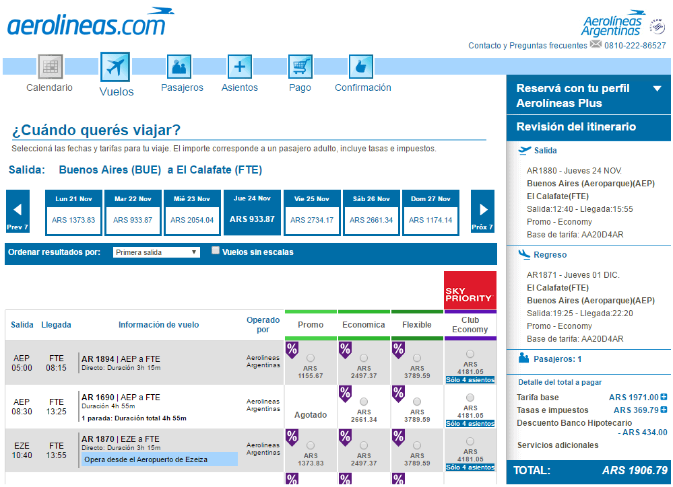This screenshot has height=487, width=673.
Task: Click the Calendario step icon
Action: [x=51, y=67]
